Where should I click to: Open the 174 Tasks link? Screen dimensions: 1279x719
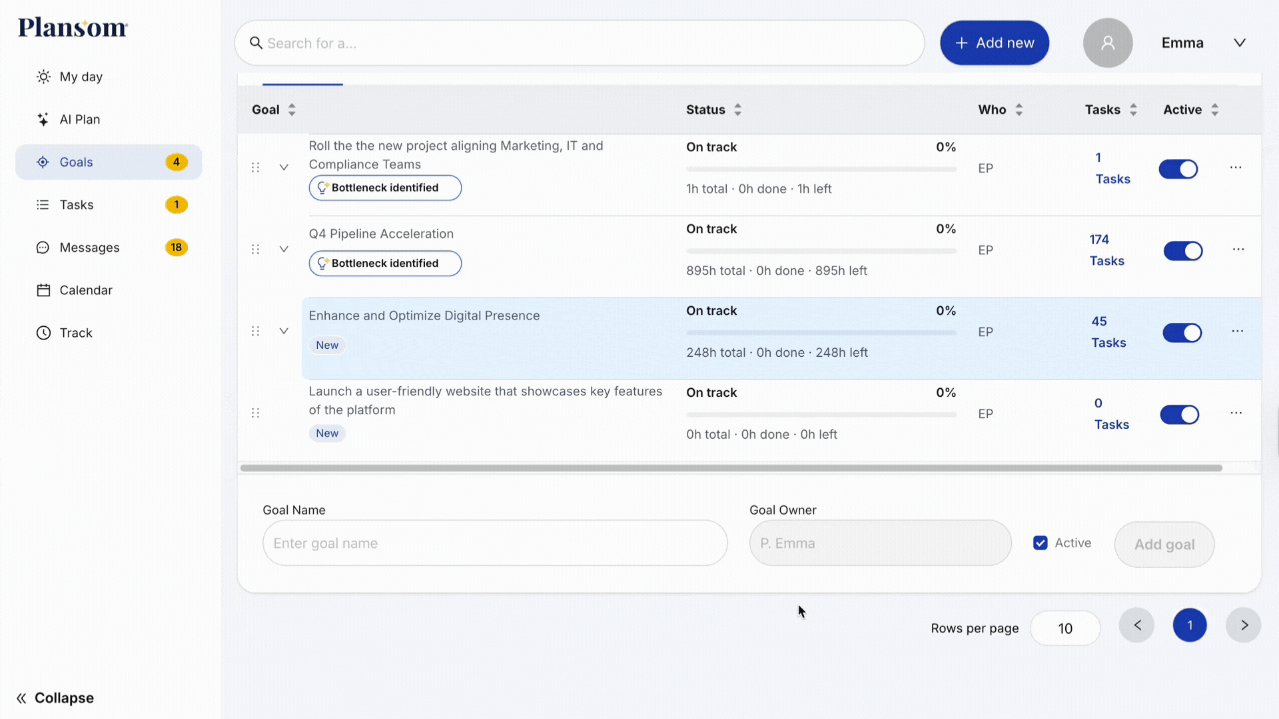pos(1106,250)
